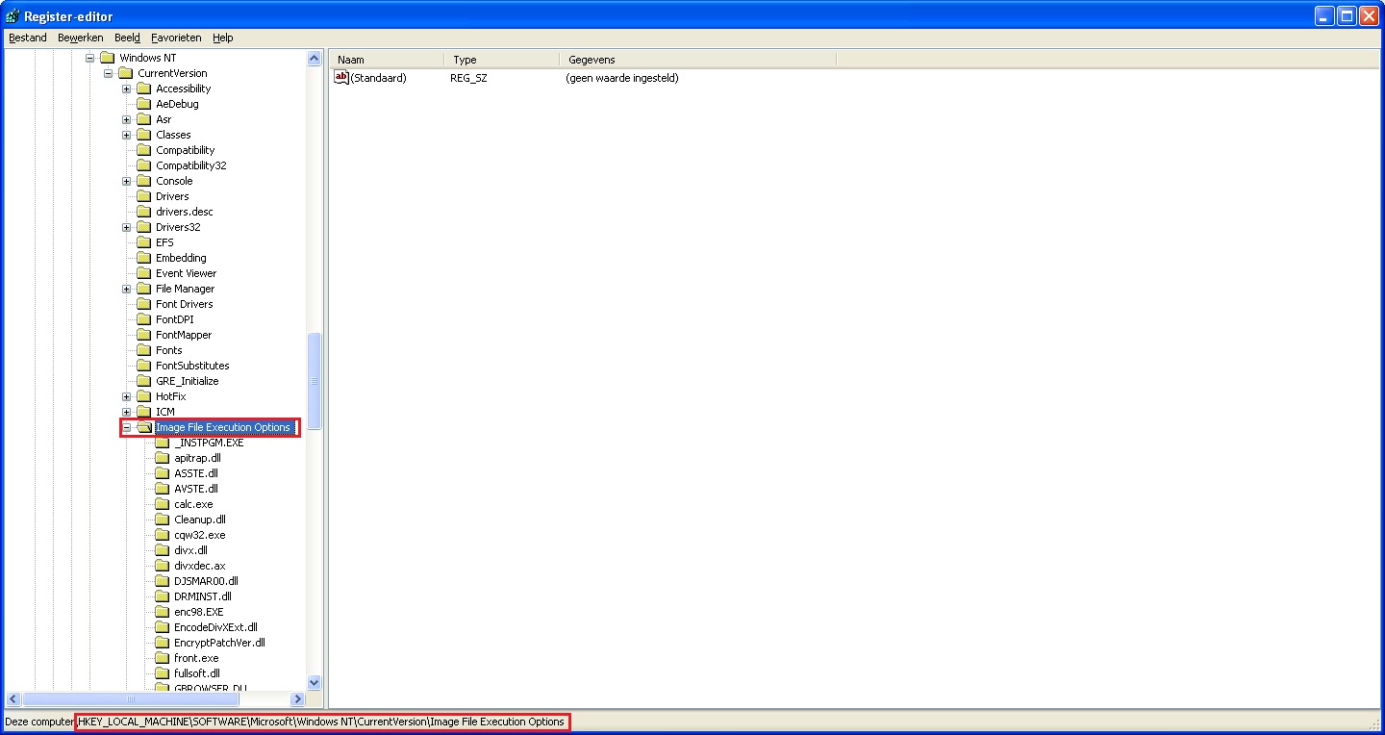
Task: Click the REG_SZ type cell
Action: (x=468, y=78)
